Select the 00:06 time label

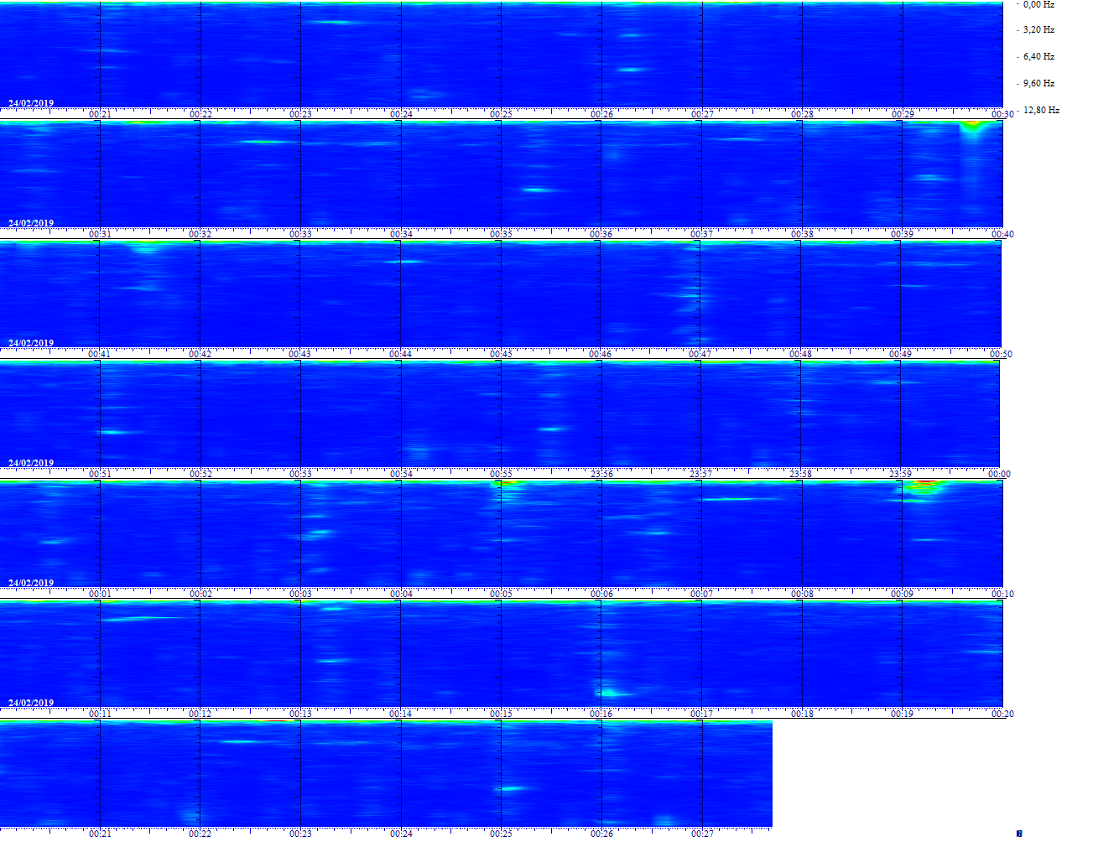[x=601, y=594]
